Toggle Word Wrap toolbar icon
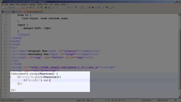This screenshot has height=102, width=181. point(69,8)
